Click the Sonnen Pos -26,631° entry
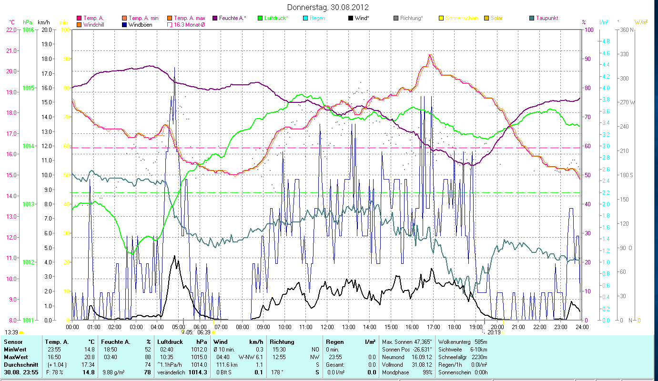 click(407, 350)
